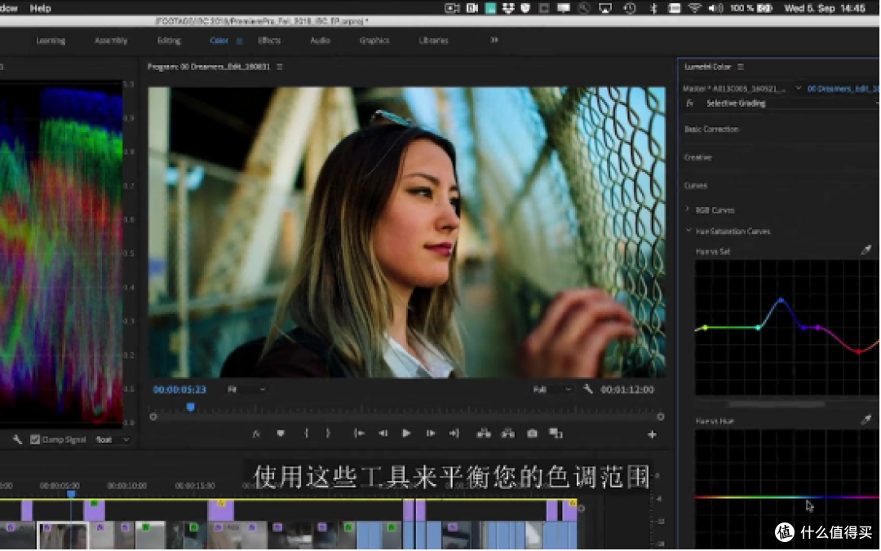Click the Export Frame camera icon
This screenshot has width=881, height=551.
point(532,433)
